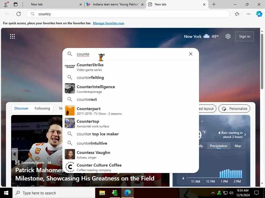Open File Explorer from taskbar
This screenshot has width=265, height=198.
[102, 193]
